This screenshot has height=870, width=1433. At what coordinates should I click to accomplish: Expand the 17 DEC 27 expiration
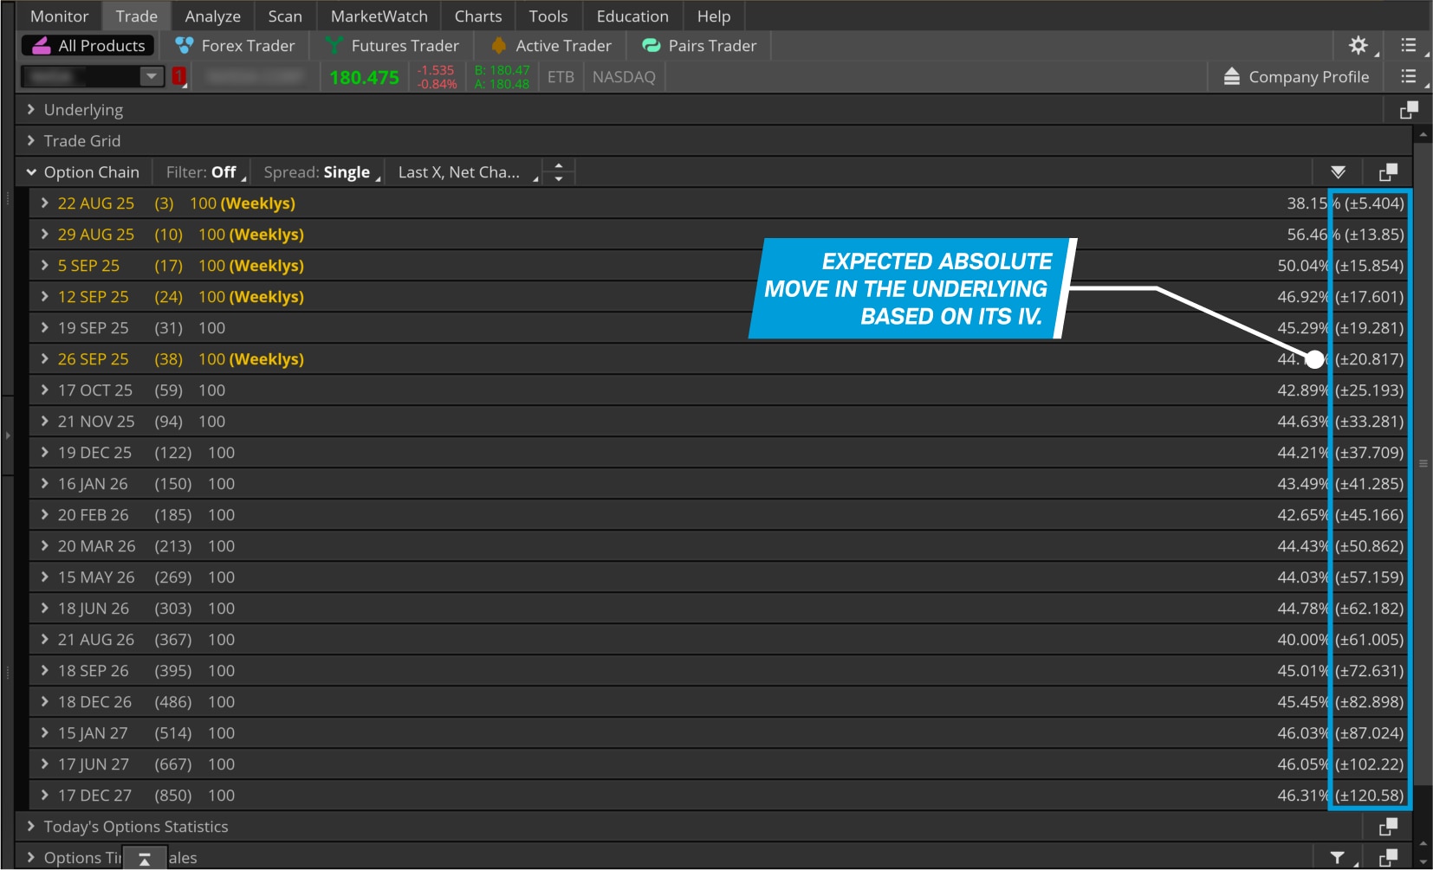pyautogui.click(x=45, y=796)
